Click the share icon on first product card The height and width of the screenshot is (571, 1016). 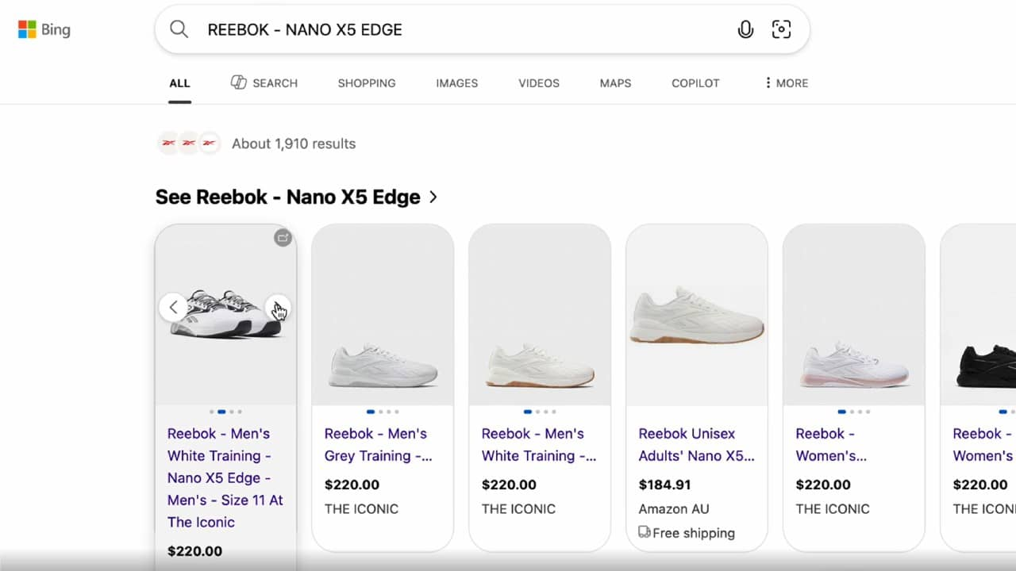pos(283,237)
